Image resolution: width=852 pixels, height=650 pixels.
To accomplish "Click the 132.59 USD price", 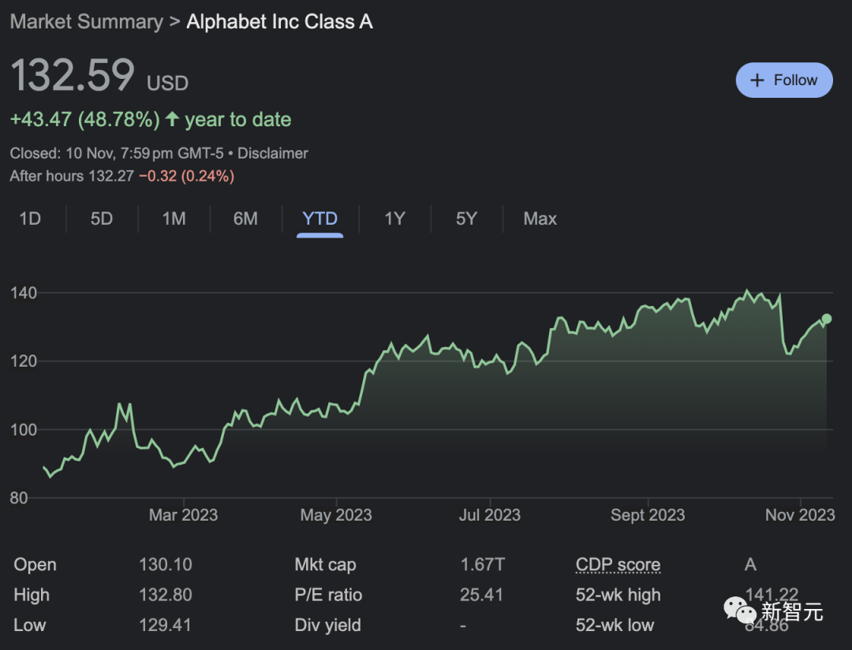I will click(x=73, y=75).
